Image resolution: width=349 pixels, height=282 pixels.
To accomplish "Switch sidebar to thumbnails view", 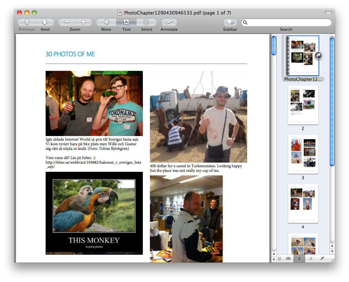I will click(299, 258).
